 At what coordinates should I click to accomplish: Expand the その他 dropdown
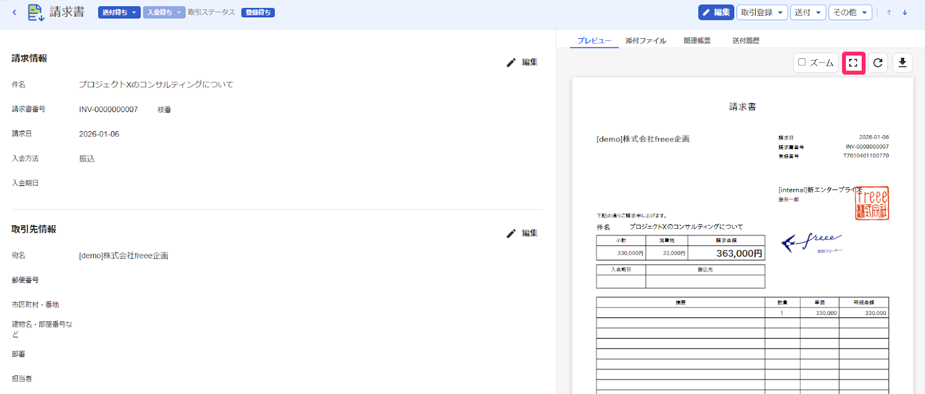[x=850, y=12]
